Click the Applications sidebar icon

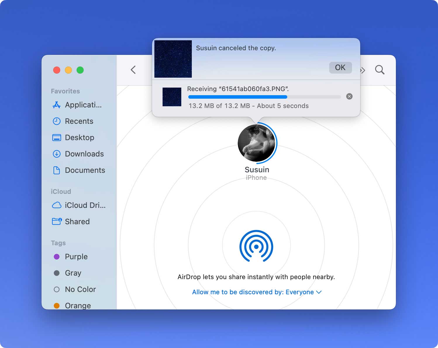click(x=56, y=105)
